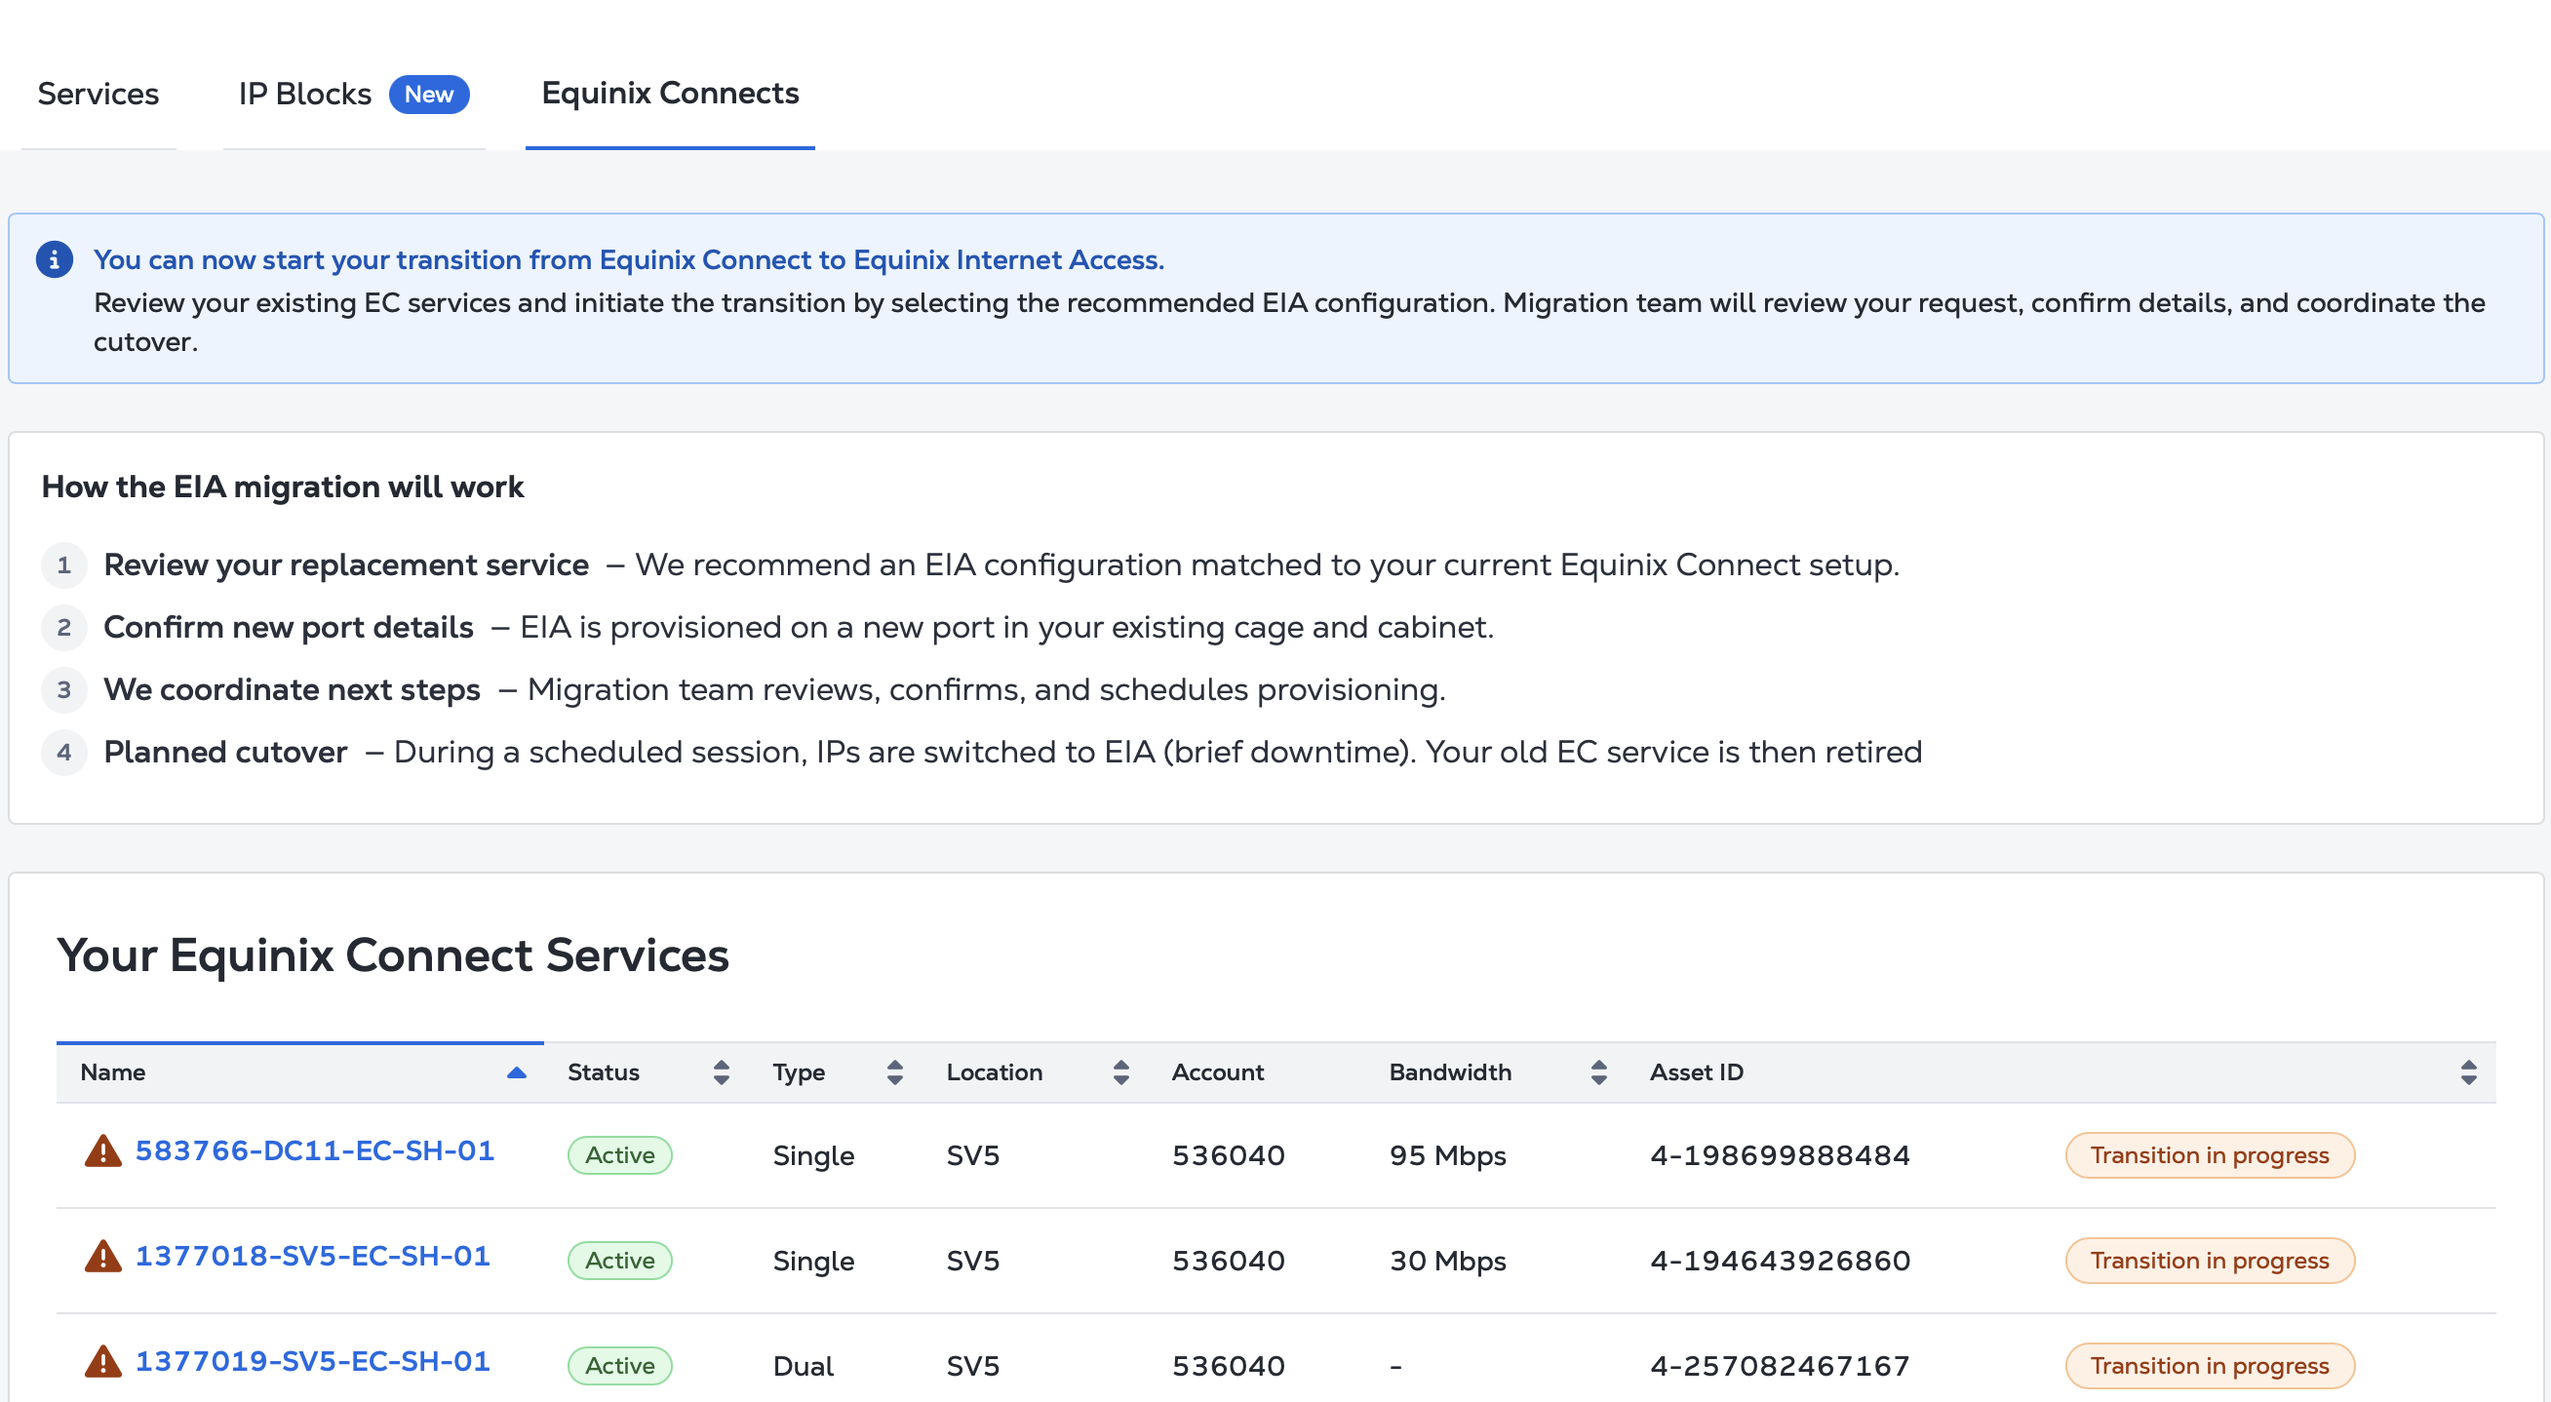The height and width of the screenshot is (1402, 2551).
Task: Sort by Location using its sort arrows
Action: [x=1121, y=1072]
